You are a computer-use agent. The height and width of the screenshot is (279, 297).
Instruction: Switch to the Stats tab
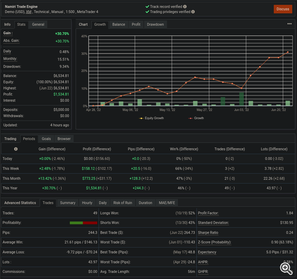[x=21, y=25]
